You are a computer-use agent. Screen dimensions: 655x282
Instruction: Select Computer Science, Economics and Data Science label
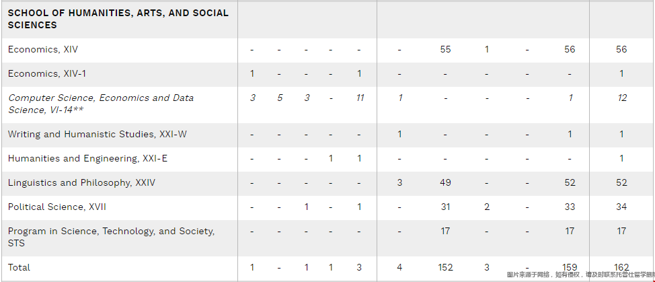pyautogui.click(x=101, y=104)
